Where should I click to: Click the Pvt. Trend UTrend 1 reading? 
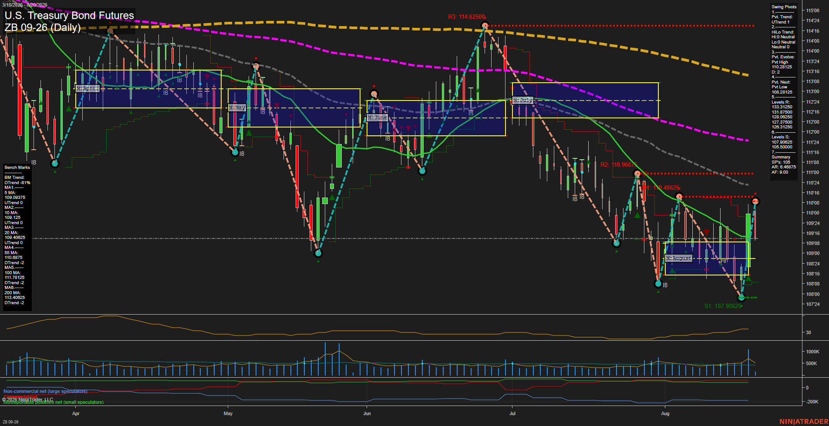780,22
